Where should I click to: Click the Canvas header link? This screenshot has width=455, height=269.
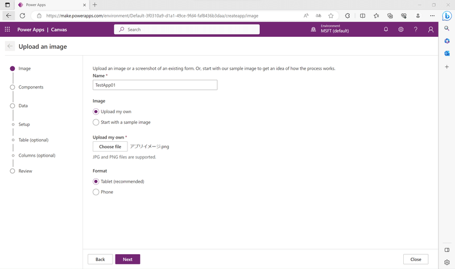59,30
